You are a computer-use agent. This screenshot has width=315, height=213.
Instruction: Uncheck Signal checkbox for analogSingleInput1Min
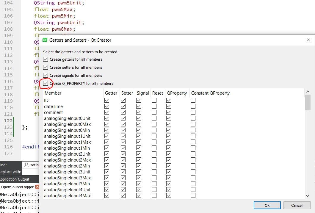pos(139,148)
